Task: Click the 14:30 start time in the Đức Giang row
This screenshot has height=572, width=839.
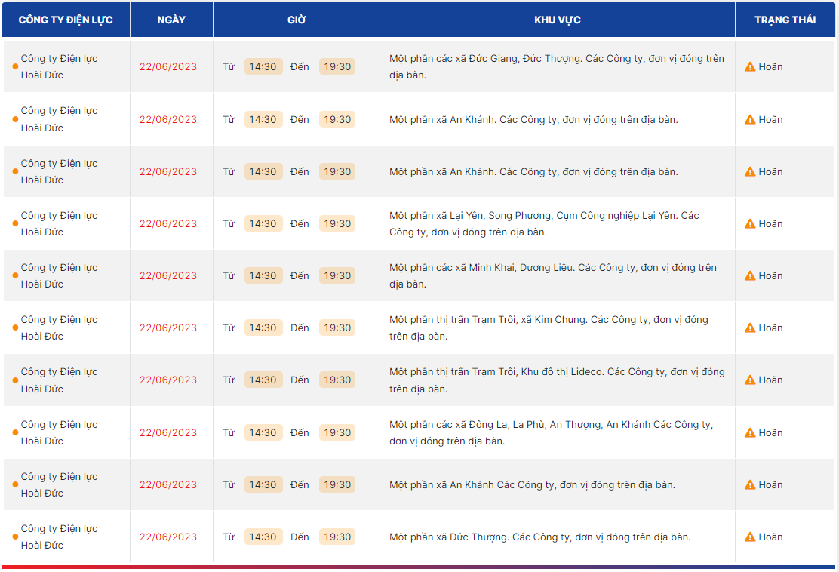Action: point(263,67)
